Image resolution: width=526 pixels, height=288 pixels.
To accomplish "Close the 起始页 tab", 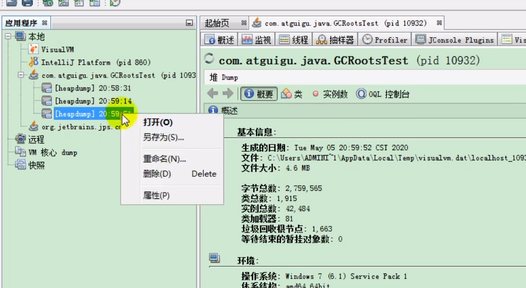I will pos(244,23).
